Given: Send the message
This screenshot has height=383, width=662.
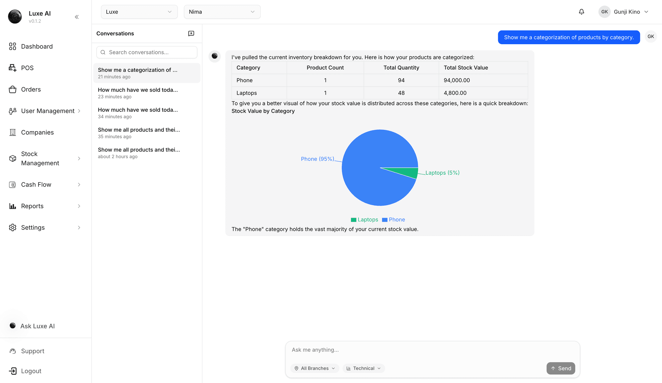Looking at the screenshot, I should 561,368.
